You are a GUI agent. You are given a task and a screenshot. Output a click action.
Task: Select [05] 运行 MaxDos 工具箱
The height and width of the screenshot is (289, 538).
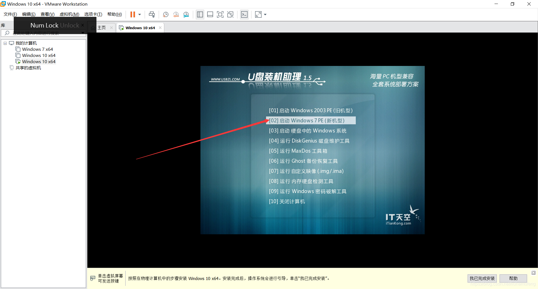tap(298, 151)
